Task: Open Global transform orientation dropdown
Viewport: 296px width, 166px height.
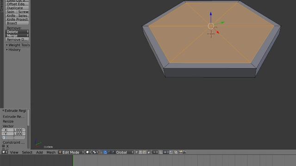Action: [124, 152]
